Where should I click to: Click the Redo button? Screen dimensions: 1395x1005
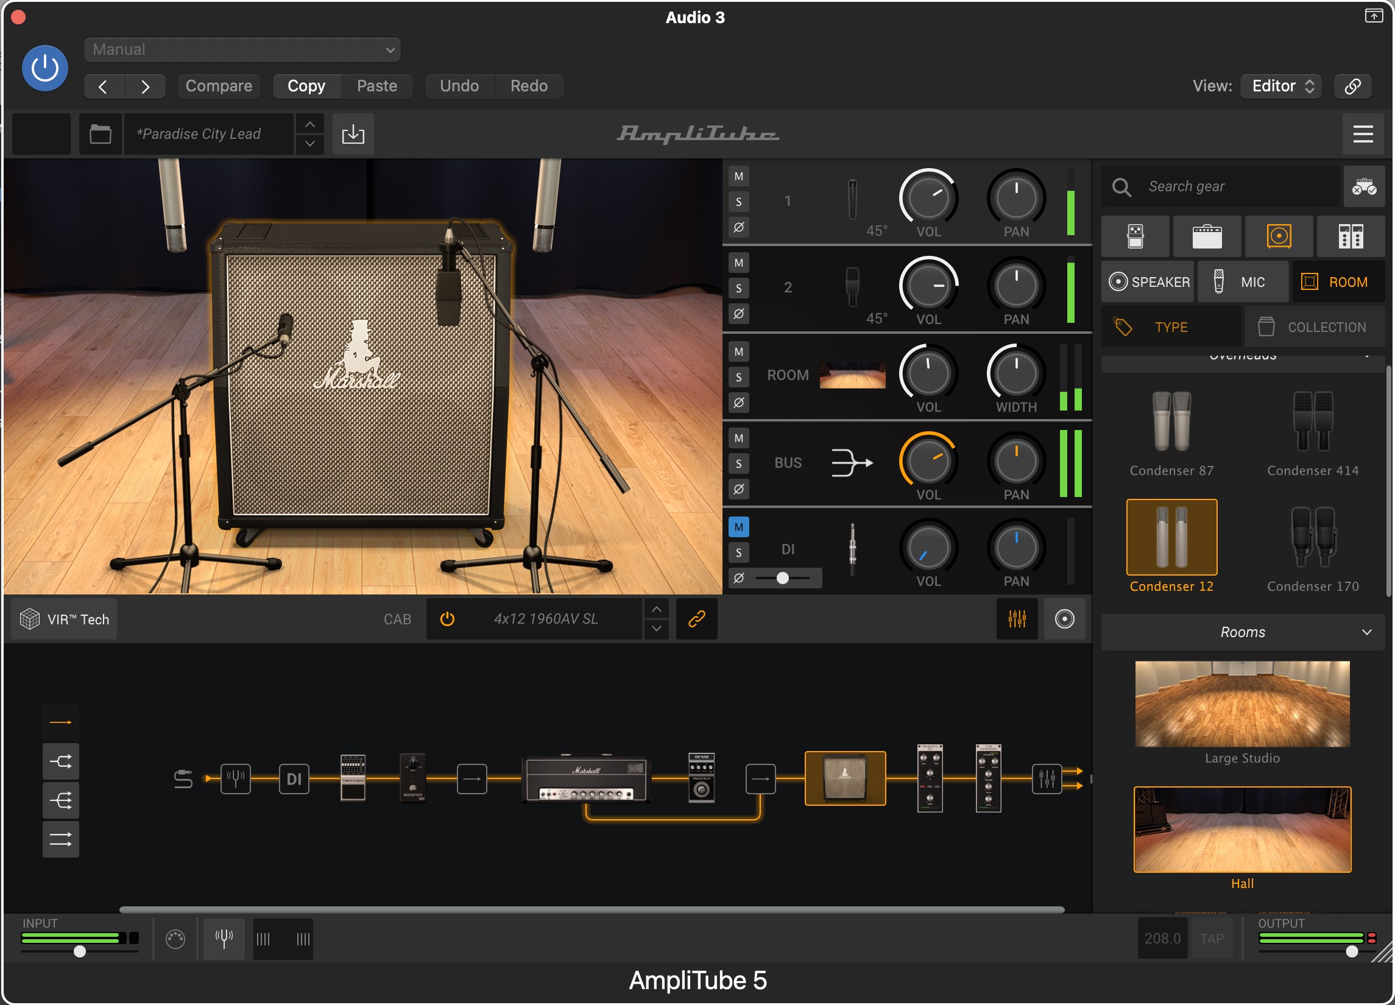pyautogui.click(x=528, y=85)
